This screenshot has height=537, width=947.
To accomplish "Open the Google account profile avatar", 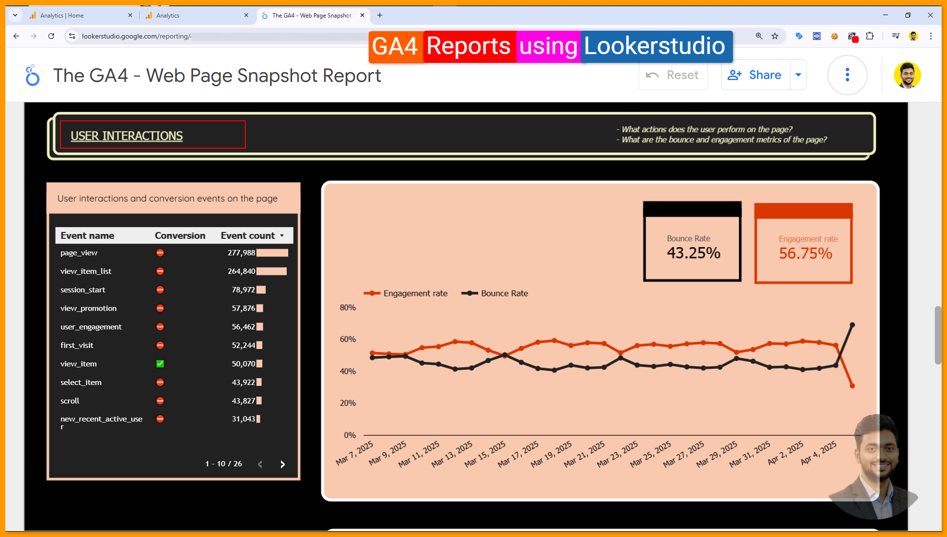I will coord(907,75).
